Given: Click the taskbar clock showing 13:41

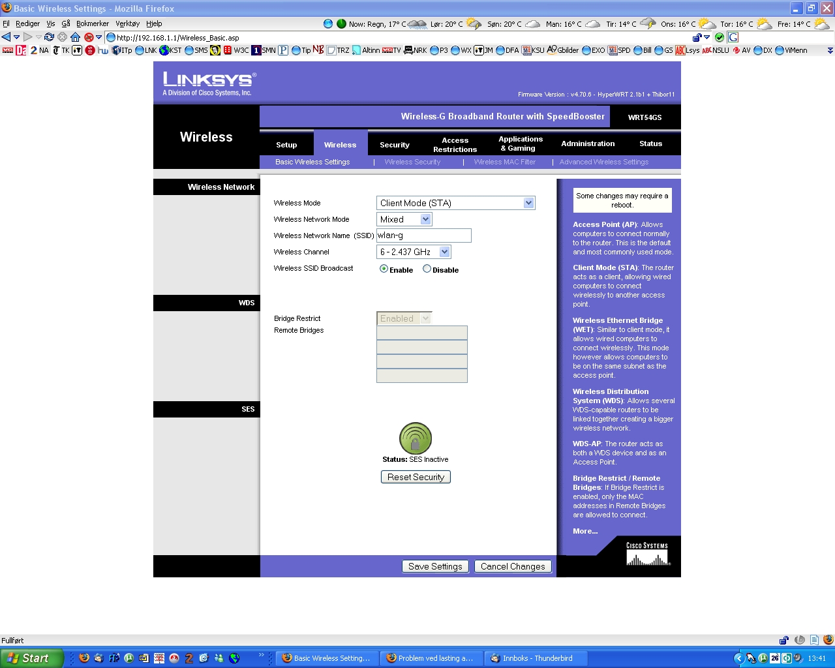Looking at the screenshot, I should pyautogui.click(x=817, y=658).
